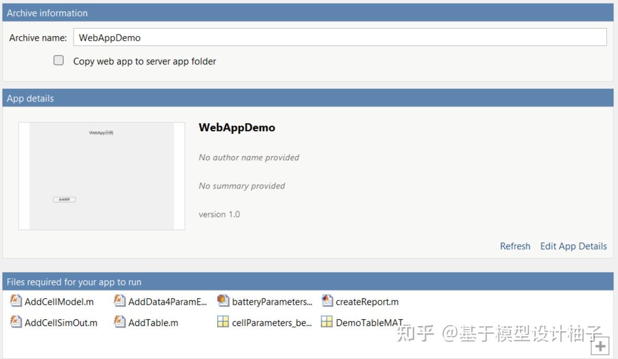Click the Archive name input field
The width and height of the screenshot is (618, 359).
[x=340, y=38]
